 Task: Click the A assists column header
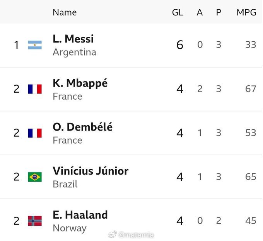click(x=200, y=12)
